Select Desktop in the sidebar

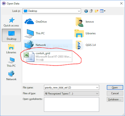coord(11,35)
